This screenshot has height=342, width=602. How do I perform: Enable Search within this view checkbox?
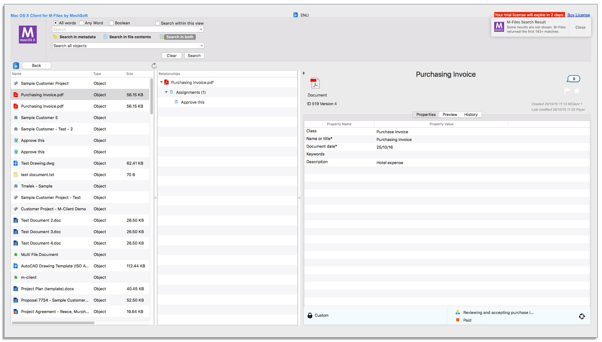coord(158,23)
